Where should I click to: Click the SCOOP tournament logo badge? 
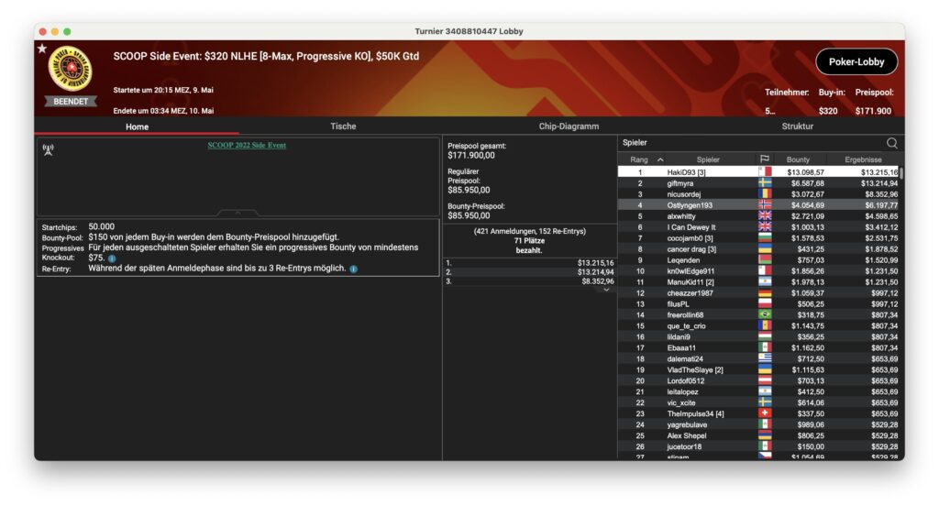[70, 70]
